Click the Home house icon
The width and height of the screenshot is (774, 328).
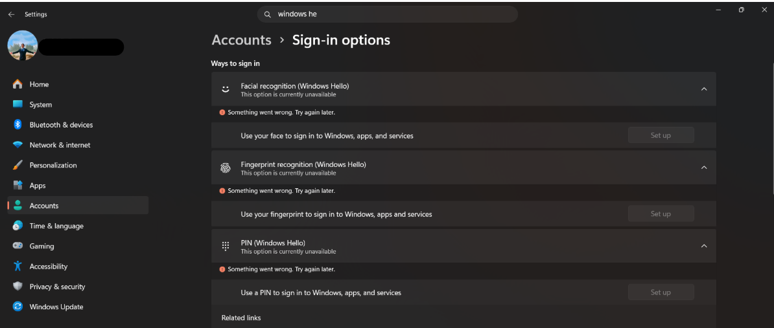pos(18,84)
